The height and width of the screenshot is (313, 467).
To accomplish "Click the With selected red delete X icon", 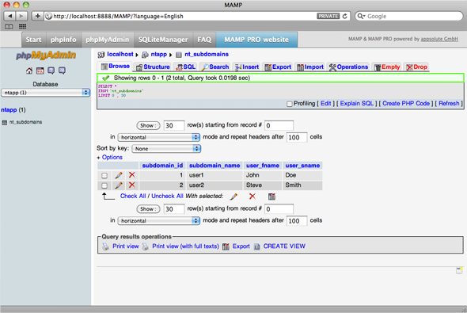I will pyautogui.click(x=252, y=197).
